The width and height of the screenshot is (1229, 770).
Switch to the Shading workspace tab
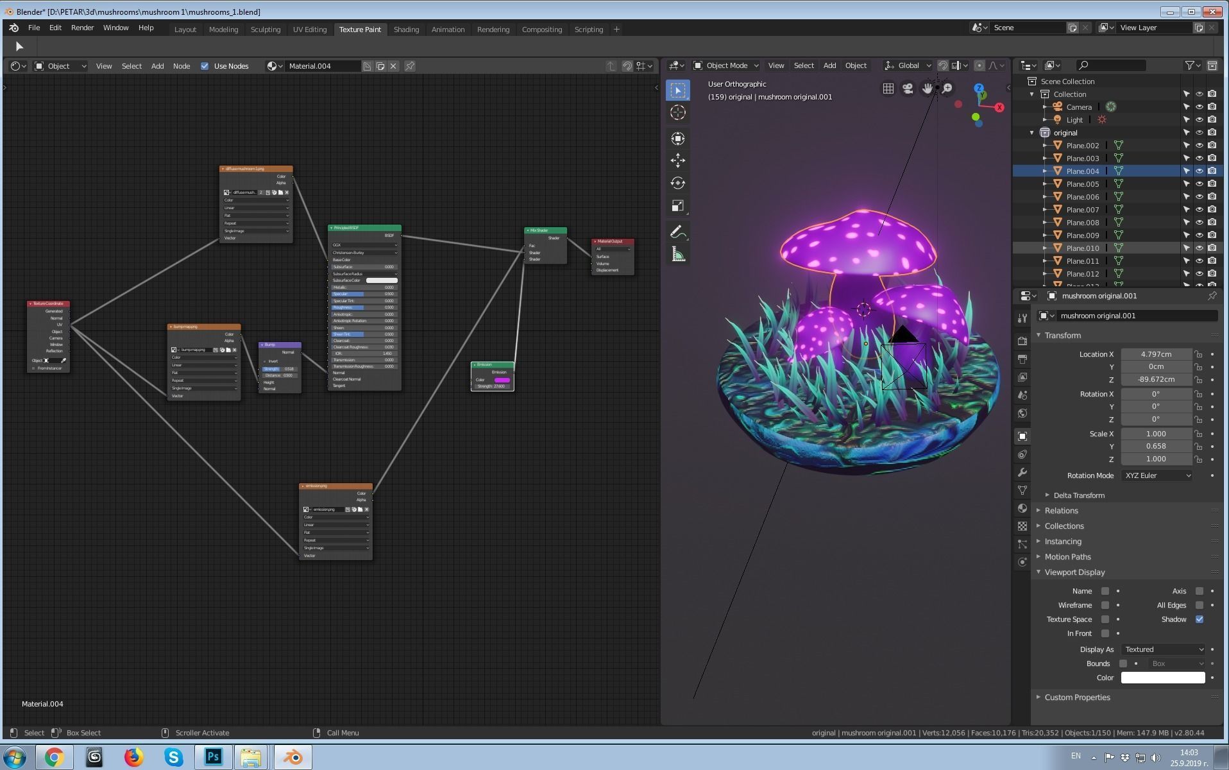pyautogui.click(x=406, y=30)
